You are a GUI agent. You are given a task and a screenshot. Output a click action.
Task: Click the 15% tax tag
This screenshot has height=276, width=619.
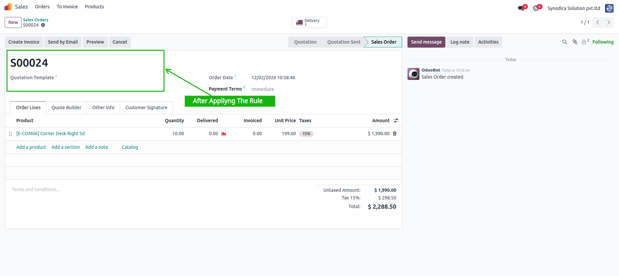[x=306, y=134]
